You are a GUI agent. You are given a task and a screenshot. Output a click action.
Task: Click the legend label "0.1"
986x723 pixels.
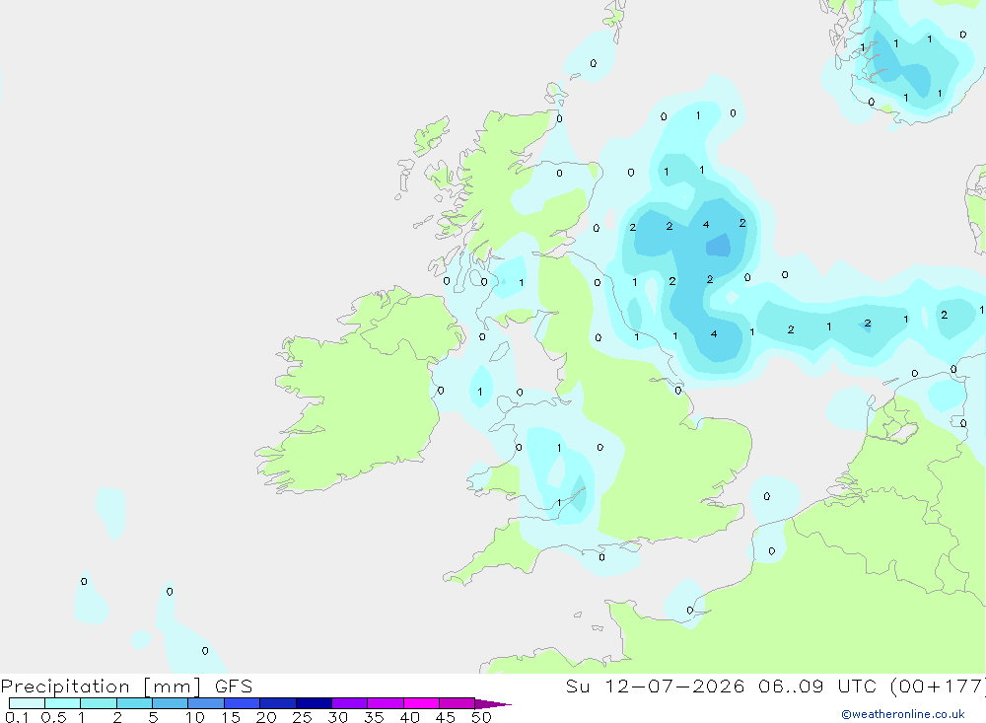click(x=17, y=717)
